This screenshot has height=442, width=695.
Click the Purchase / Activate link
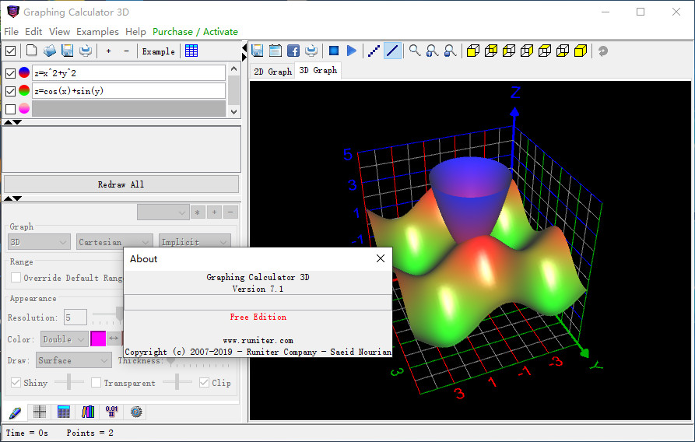195,32
